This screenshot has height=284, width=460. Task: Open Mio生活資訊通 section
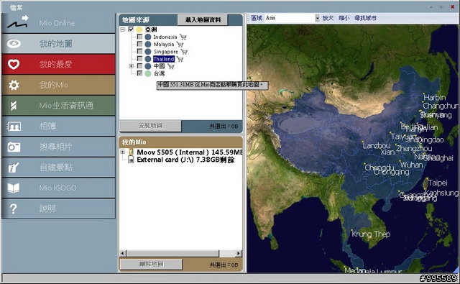click(x=58, y=106)
